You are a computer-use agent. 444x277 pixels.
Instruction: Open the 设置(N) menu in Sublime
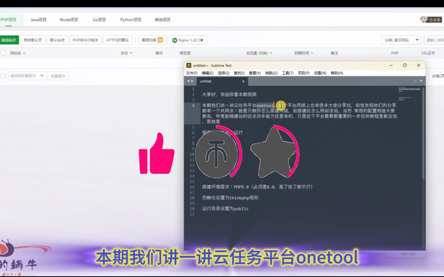click(320, 73)
